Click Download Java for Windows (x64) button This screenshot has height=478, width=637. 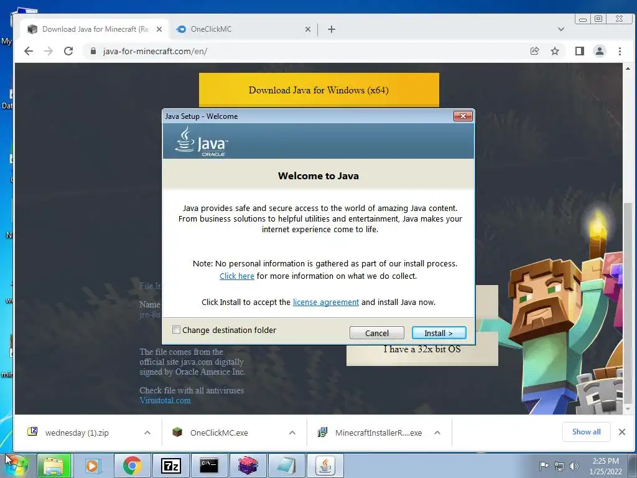(x=319, y=90)
